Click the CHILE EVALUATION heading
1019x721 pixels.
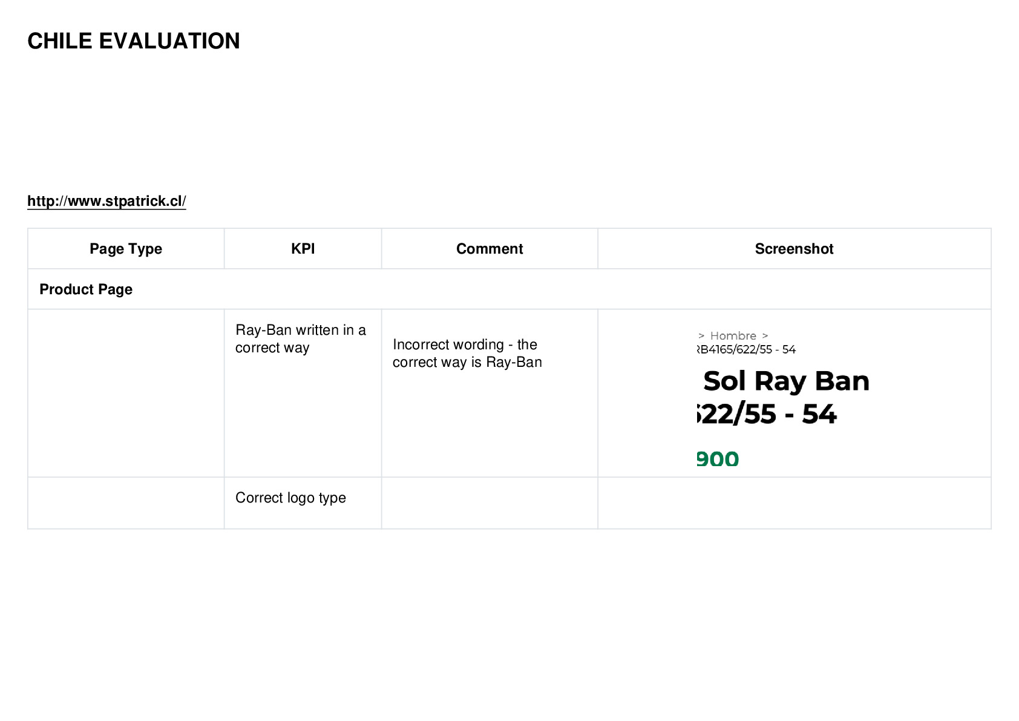(x=134, y=41)
